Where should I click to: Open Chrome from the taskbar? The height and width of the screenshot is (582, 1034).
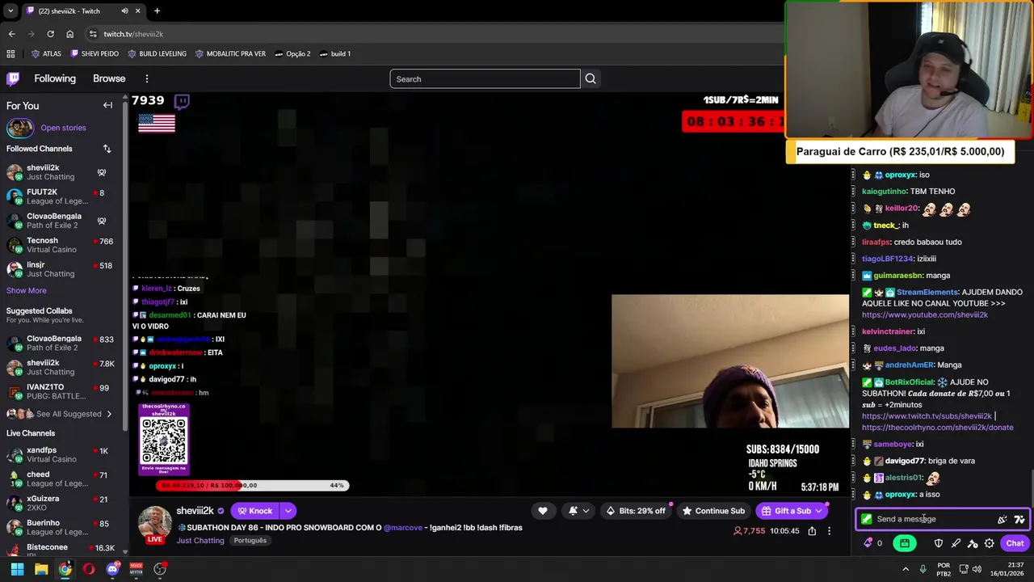65,569
